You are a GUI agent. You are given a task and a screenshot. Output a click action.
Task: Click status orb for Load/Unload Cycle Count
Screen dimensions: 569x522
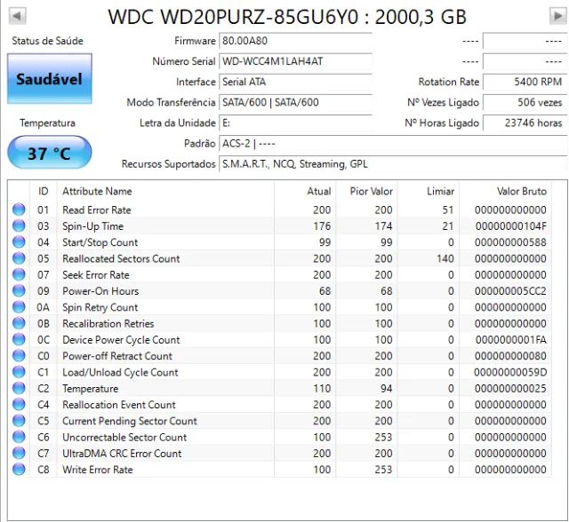pos(19,372)
